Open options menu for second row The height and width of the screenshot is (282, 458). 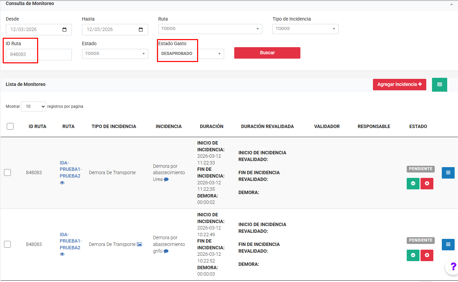(448, 245)
